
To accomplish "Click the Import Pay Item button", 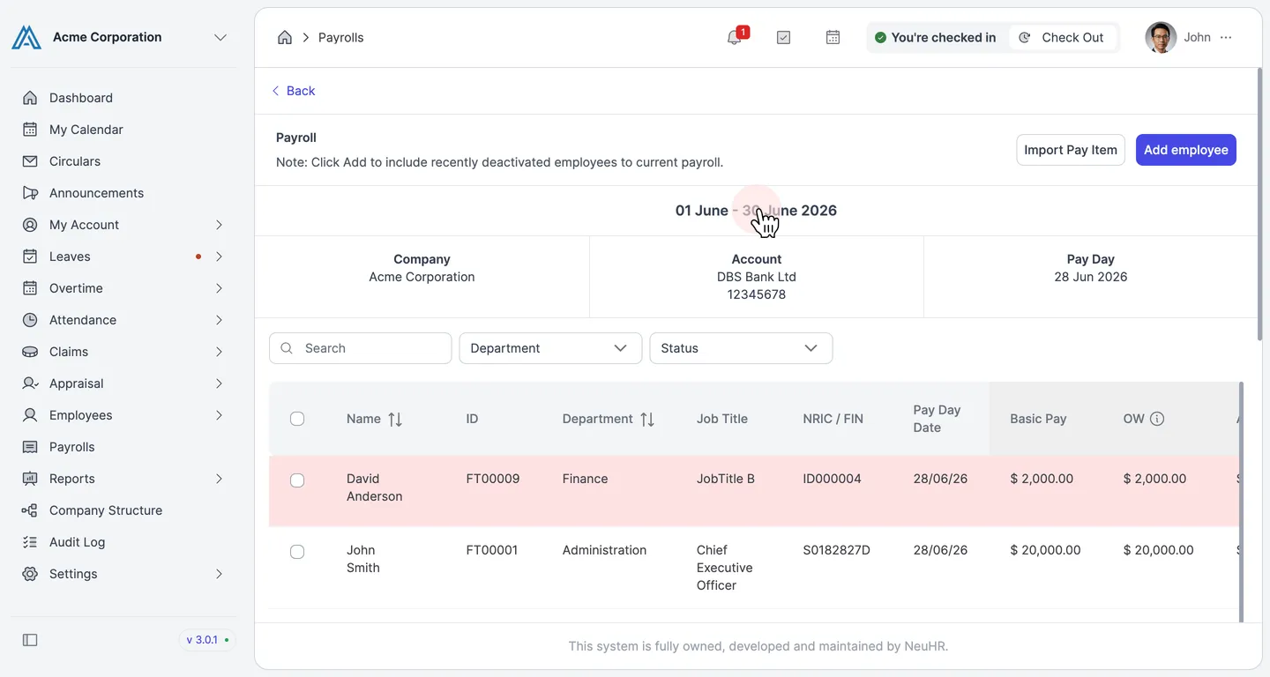I will click(x=1070, y=150).
